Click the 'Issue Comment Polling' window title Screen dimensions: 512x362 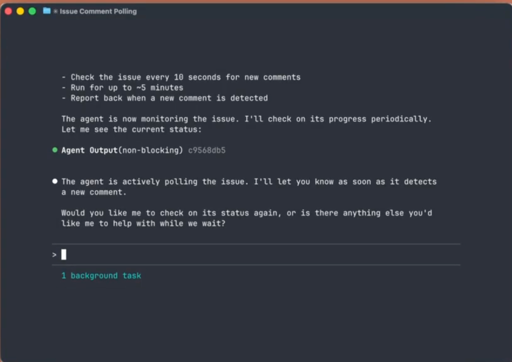click(x=98, y=11)
